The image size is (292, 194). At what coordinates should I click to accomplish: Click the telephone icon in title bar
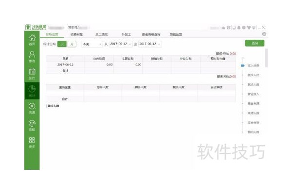coord(229,28)
